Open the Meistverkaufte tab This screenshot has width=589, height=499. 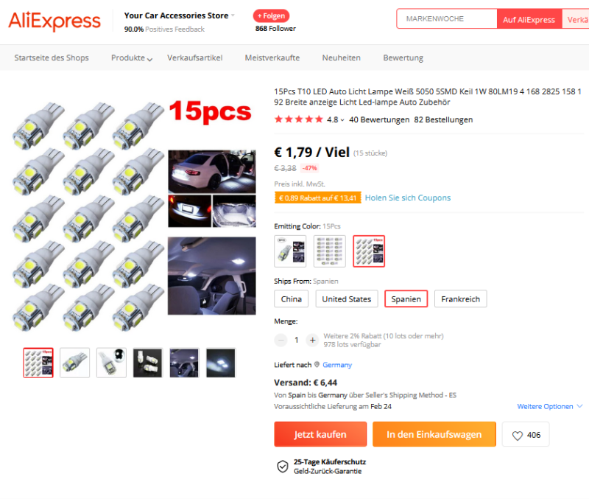coord(272,58)
